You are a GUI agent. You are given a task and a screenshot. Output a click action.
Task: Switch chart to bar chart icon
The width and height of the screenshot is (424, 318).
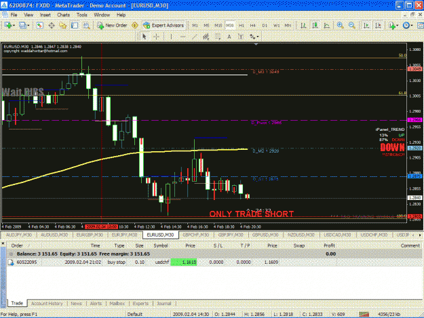coord(303,25)
